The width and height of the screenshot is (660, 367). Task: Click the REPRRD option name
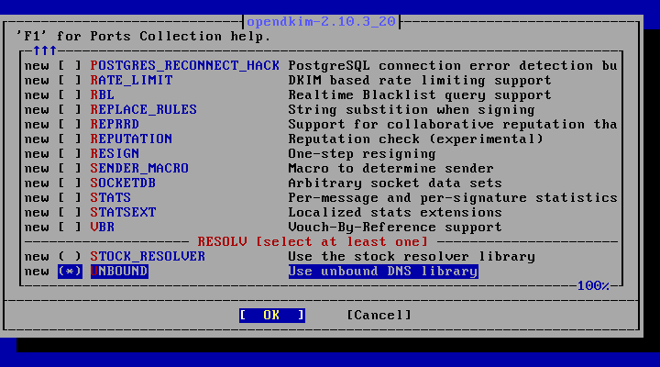(x=115, y=125)
